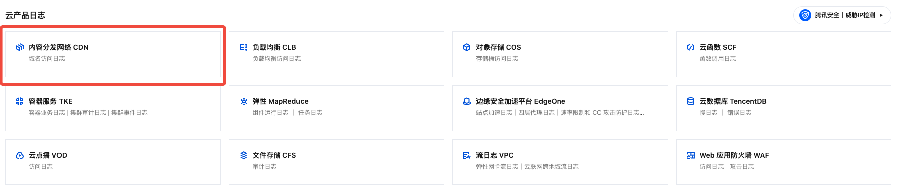Click the TencentDB database icon
Image resolution: width=898 pixels, height=193 pixels.
click(691, 101)
